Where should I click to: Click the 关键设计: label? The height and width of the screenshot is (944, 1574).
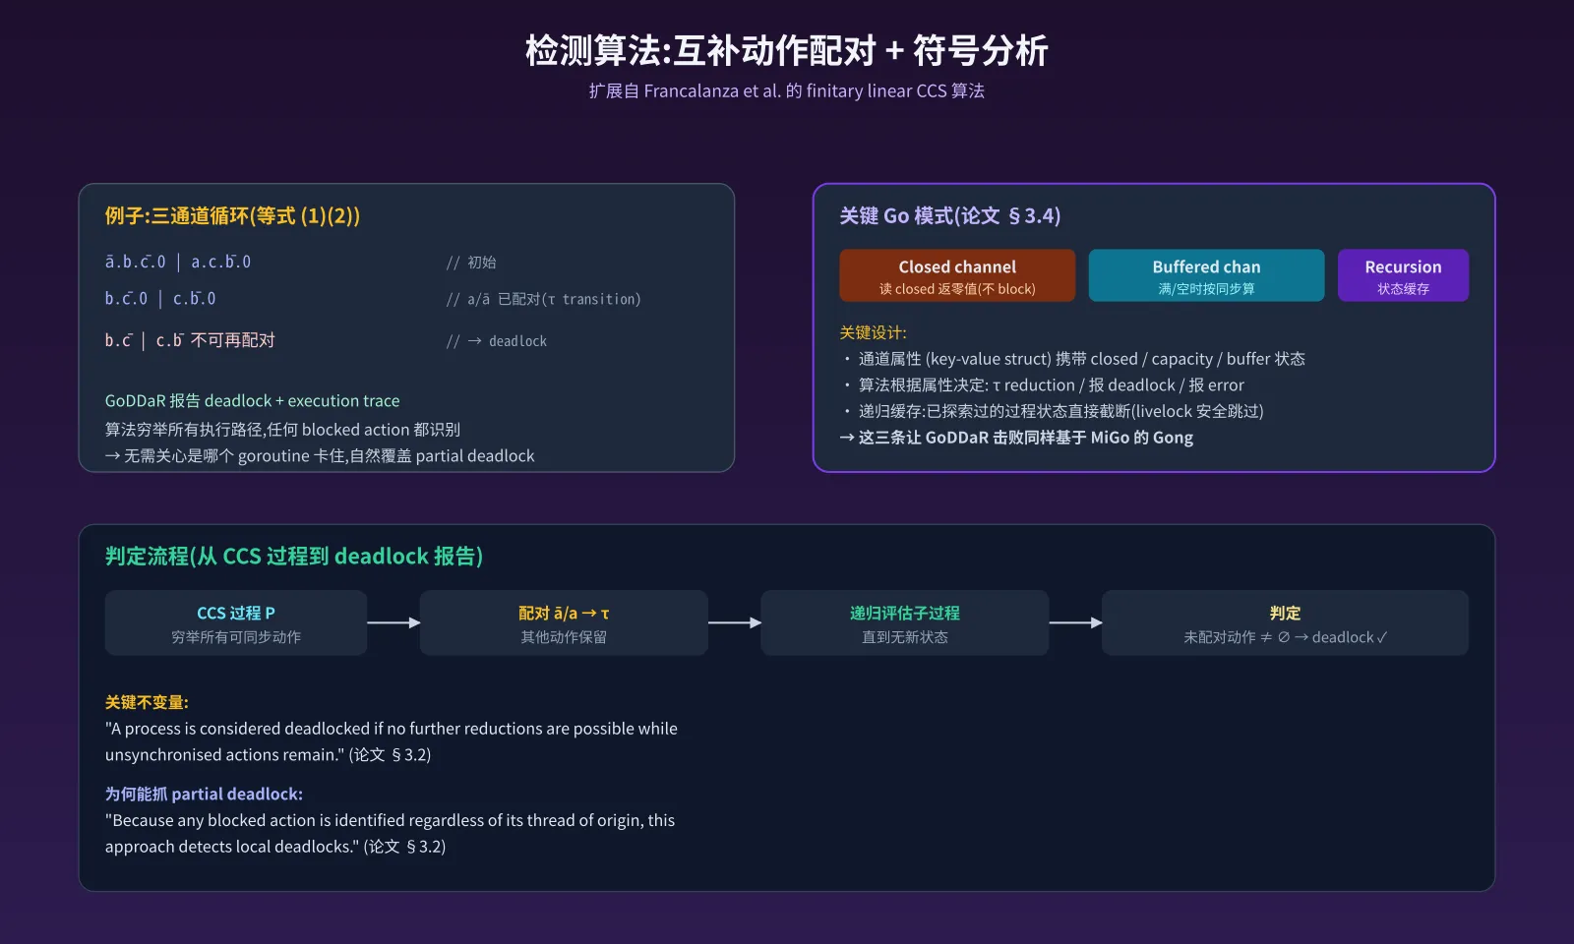[x=873, y=332]
